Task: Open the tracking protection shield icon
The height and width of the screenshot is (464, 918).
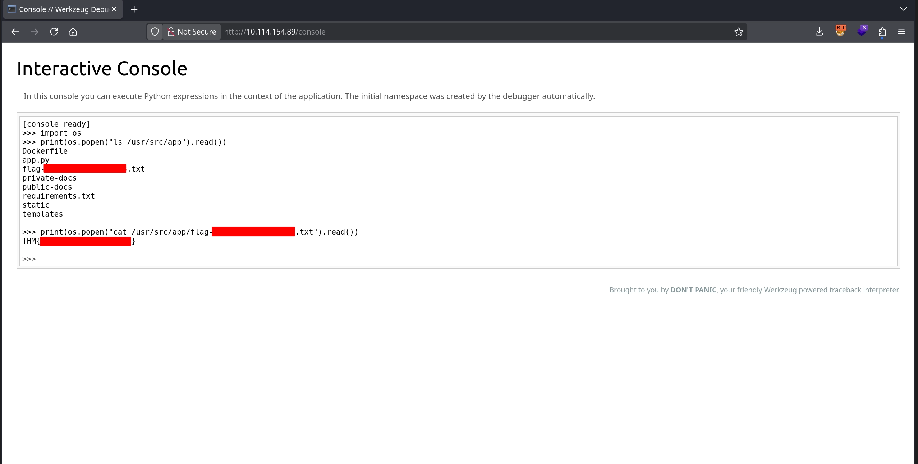Action: [155, 32]
